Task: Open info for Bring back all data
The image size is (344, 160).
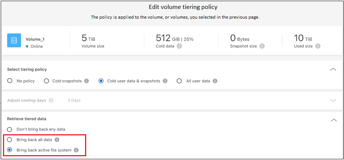Action: point(57,139)
